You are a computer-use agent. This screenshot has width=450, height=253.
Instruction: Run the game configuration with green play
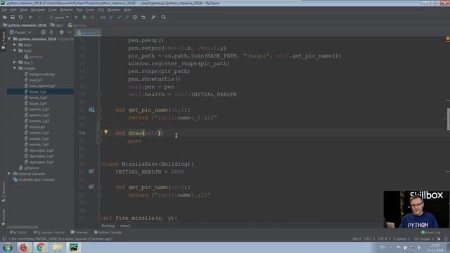coord(77,17)
